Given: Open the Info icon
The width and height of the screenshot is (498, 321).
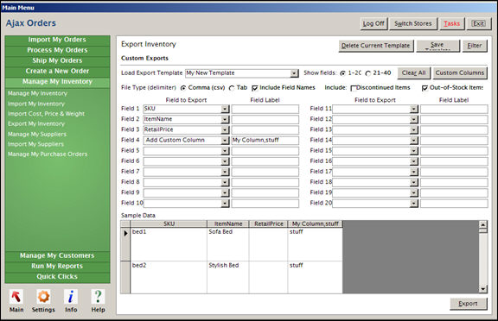Looking at the screenshot, I should [x=71, y=297].
